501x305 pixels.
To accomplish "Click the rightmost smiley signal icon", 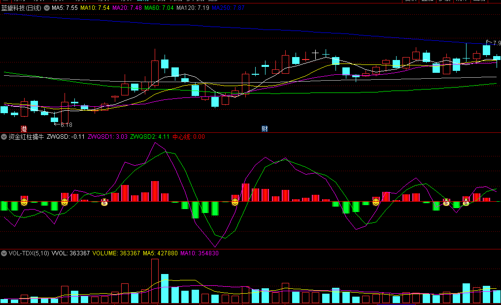I will tap(376, 202).
